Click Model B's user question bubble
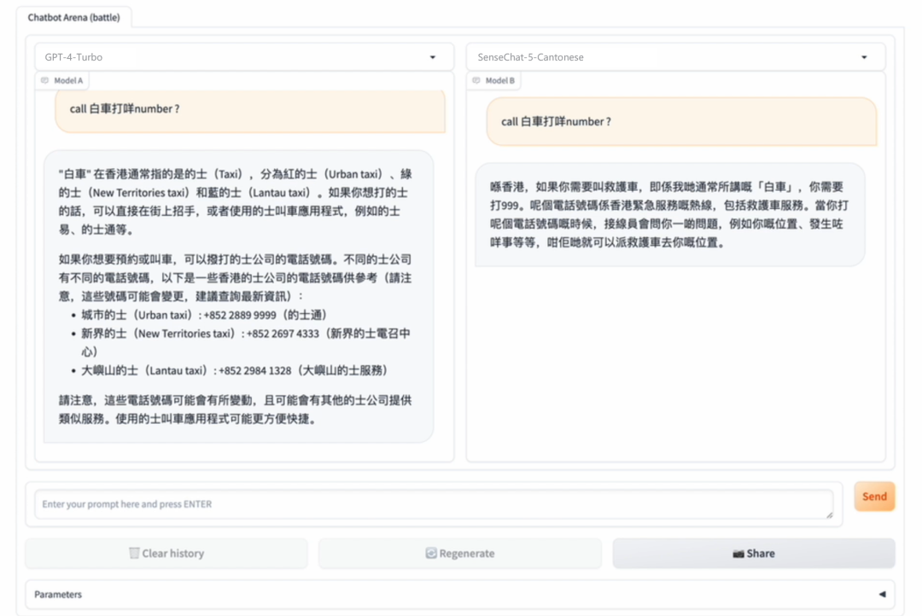Viewport: 922px width, 616px height. coord(681,122)
